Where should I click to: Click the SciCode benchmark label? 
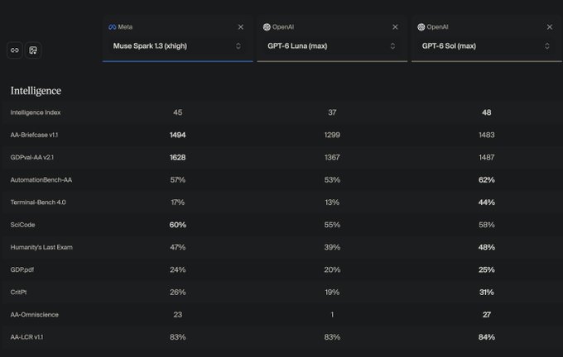(x=22, y=225)
